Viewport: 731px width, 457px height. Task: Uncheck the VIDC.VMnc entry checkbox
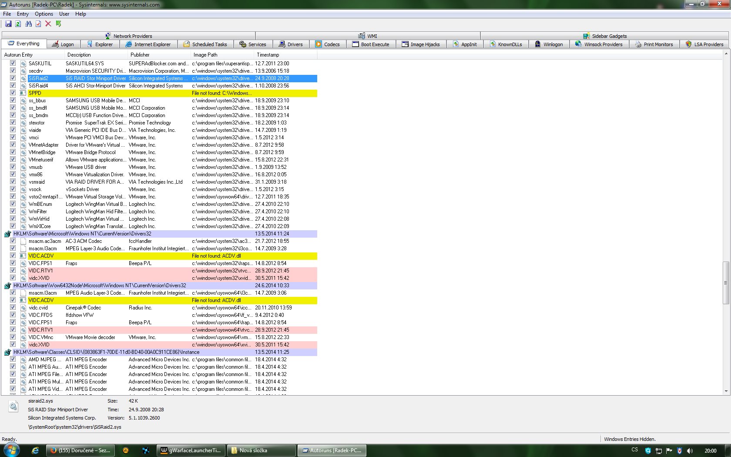[13, 337]
